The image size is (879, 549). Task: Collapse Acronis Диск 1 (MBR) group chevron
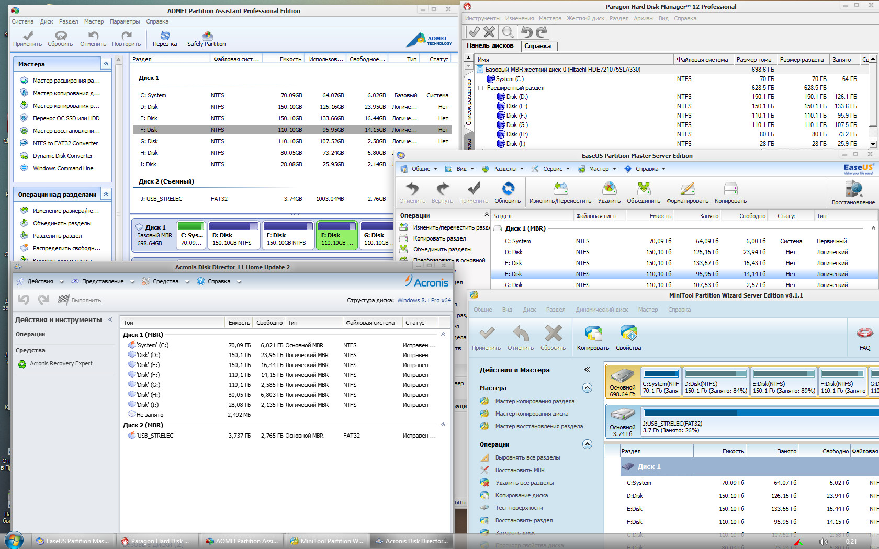coord(443,334)
